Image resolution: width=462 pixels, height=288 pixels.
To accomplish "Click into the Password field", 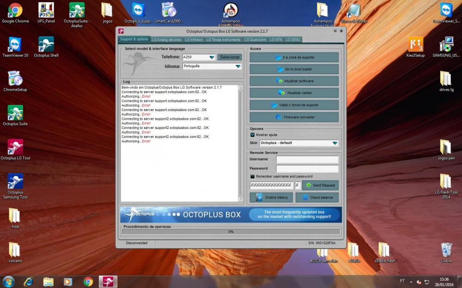I will click(x=307, y=168).
